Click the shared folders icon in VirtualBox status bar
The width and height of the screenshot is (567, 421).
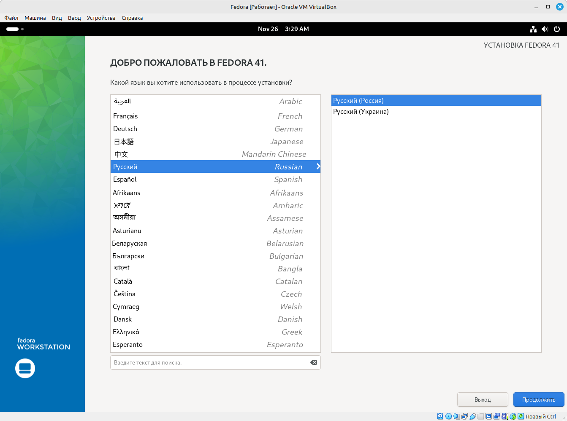pyautogui.click(x=481, y=416)
